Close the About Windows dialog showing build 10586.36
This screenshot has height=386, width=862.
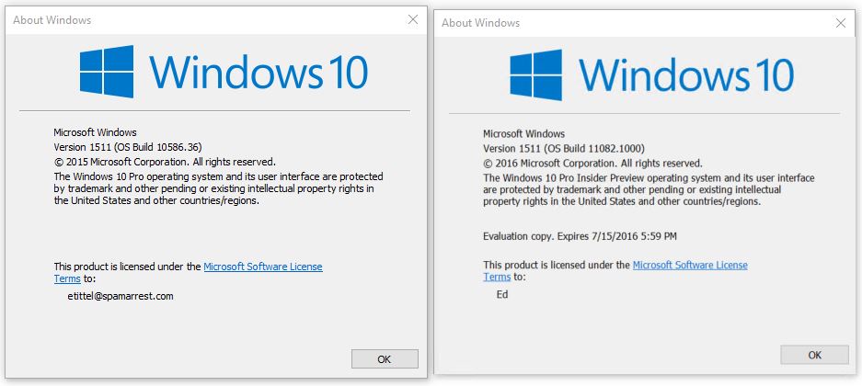coord(413,20)
